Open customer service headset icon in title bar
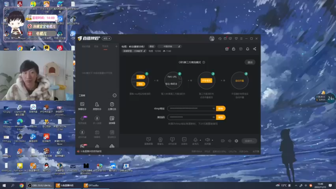This screenshot has width=336, height=189. coord(220,39)
